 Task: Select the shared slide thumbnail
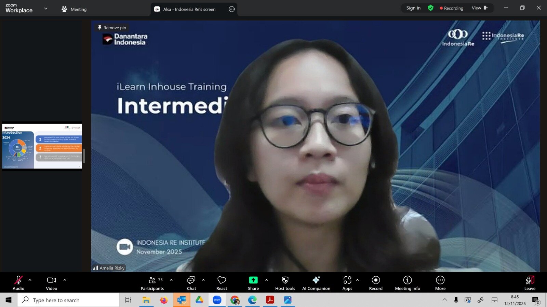click(42, 146)
